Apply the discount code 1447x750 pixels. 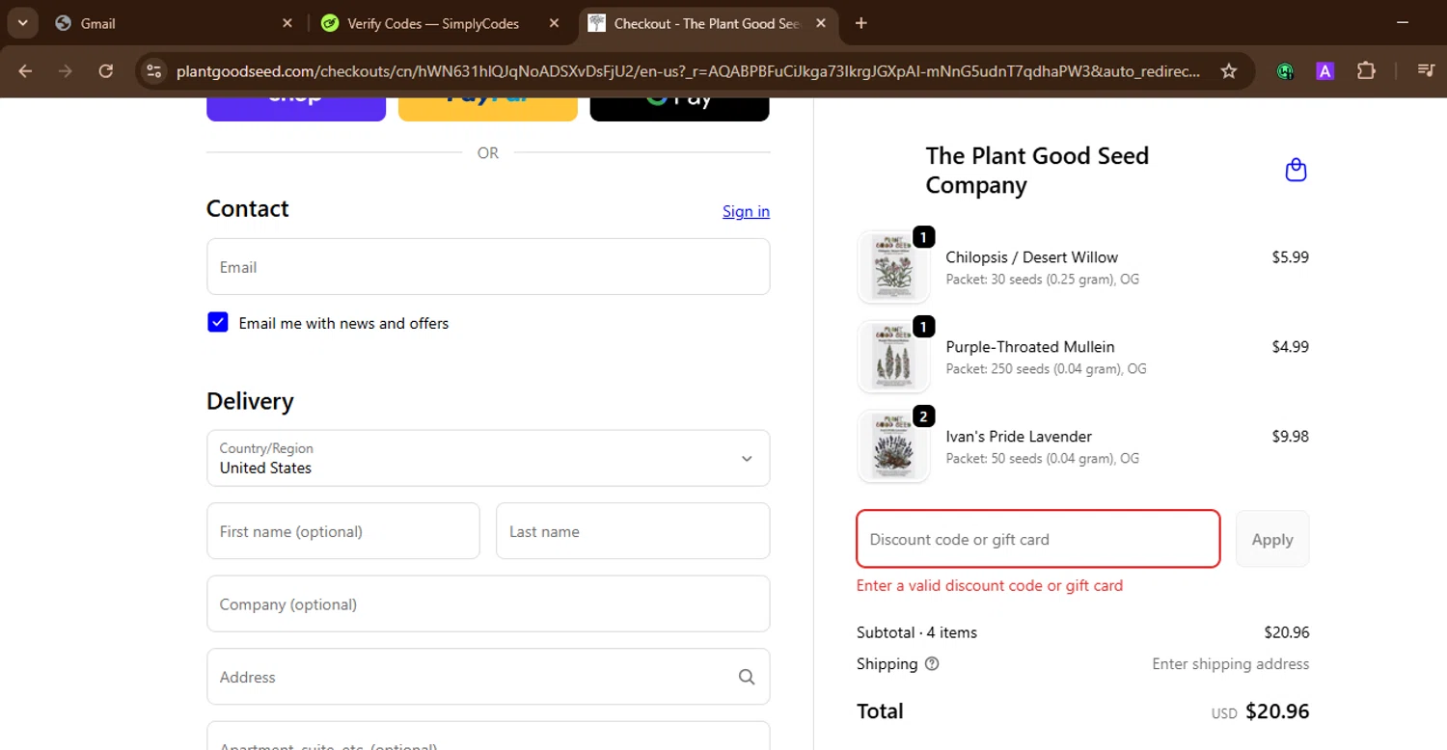coord(1272,539)
